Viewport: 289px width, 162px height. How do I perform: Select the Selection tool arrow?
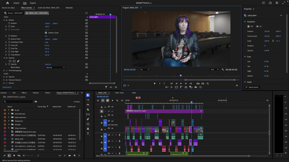click(x=88, y=95)
